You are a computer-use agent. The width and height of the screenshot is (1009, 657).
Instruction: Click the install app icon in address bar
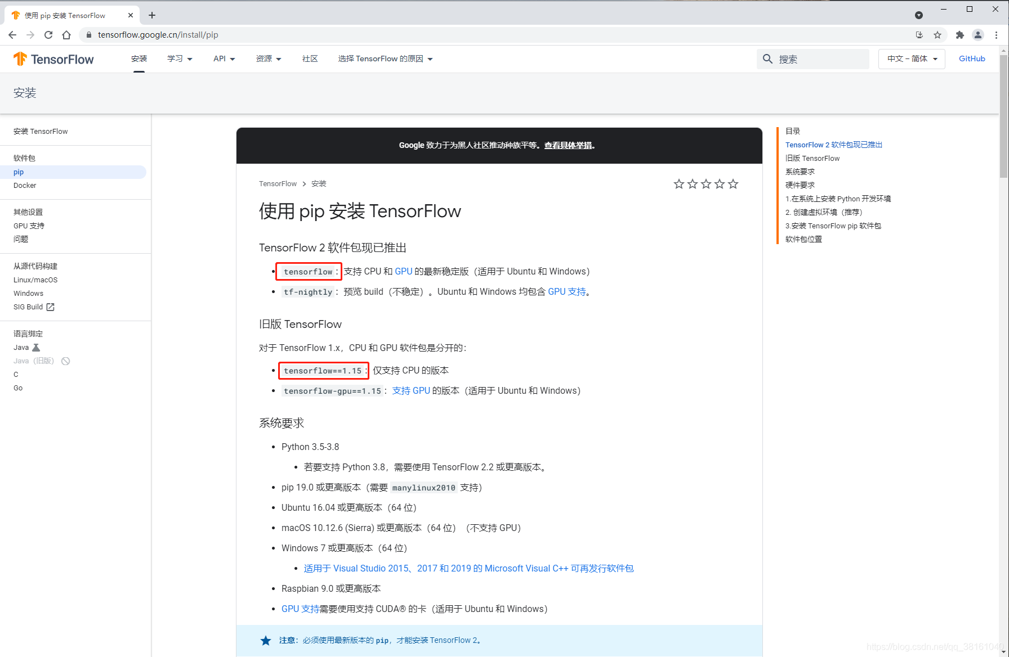pyautogui.click(x=919, y=35)
